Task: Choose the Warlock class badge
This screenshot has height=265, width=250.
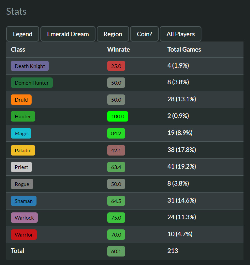Action: point(24,218)
